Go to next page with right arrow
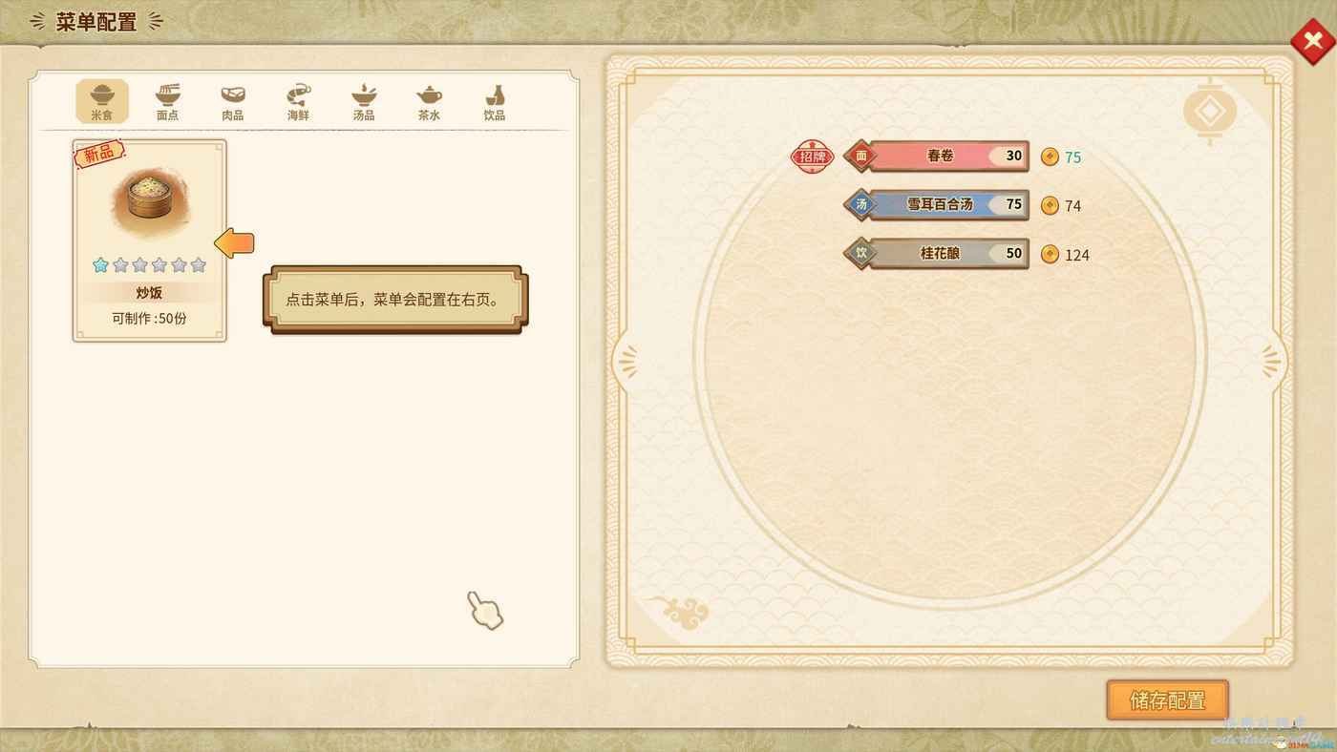This screenshot has width=1337, height=752. click(1271, 361)
